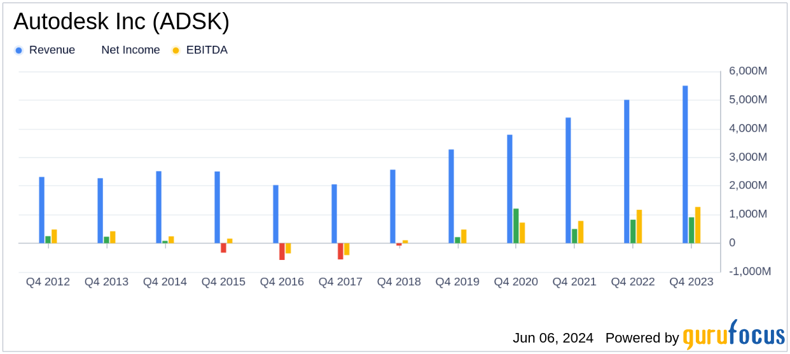790x354 pixels.
Task: Select the green Net Income bar for Q4 2021
Action: coord(574,236)
